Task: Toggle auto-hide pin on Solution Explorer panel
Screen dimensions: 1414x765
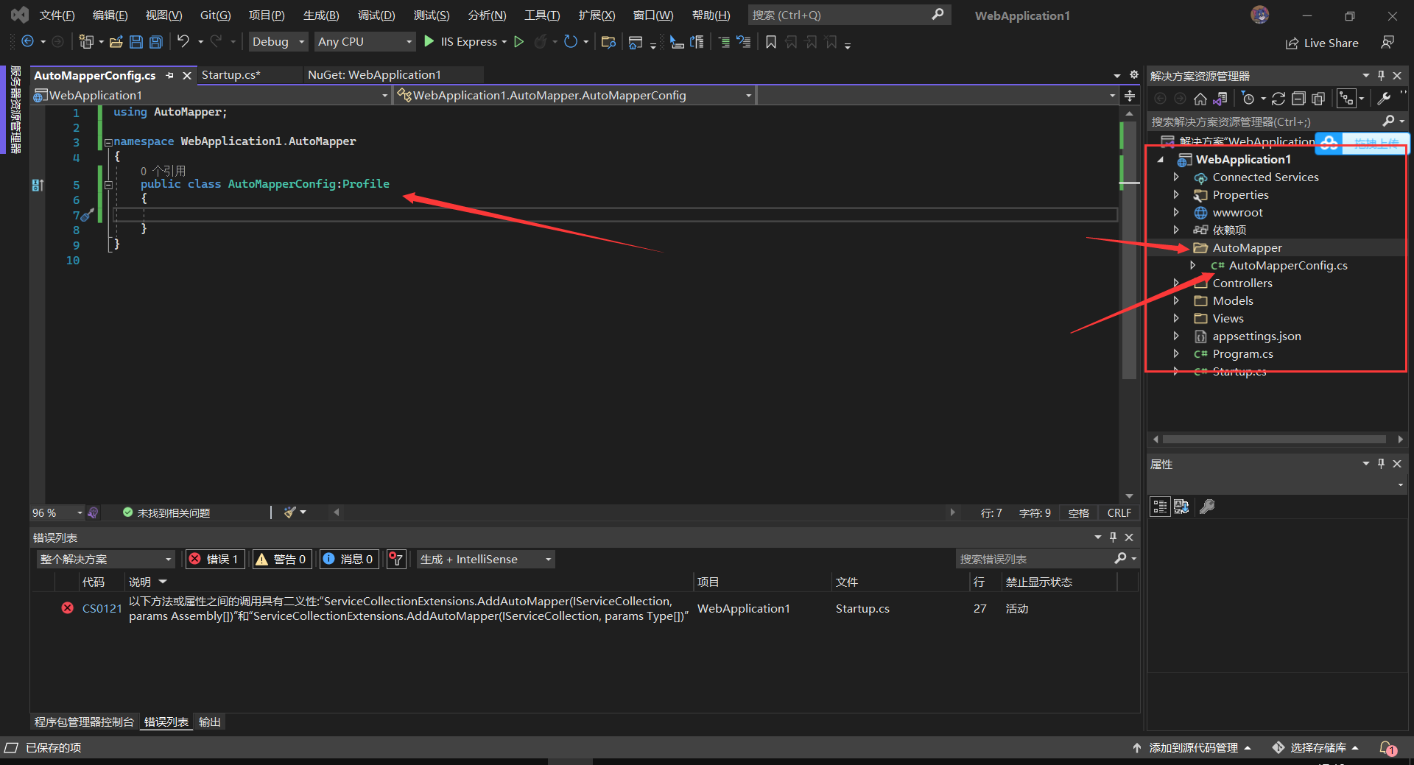Action: coord(1382,76)
